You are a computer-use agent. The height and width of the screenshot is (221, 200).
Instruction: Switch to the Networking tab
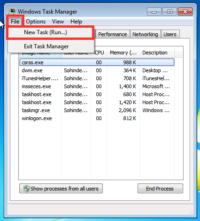pos(145,34)
